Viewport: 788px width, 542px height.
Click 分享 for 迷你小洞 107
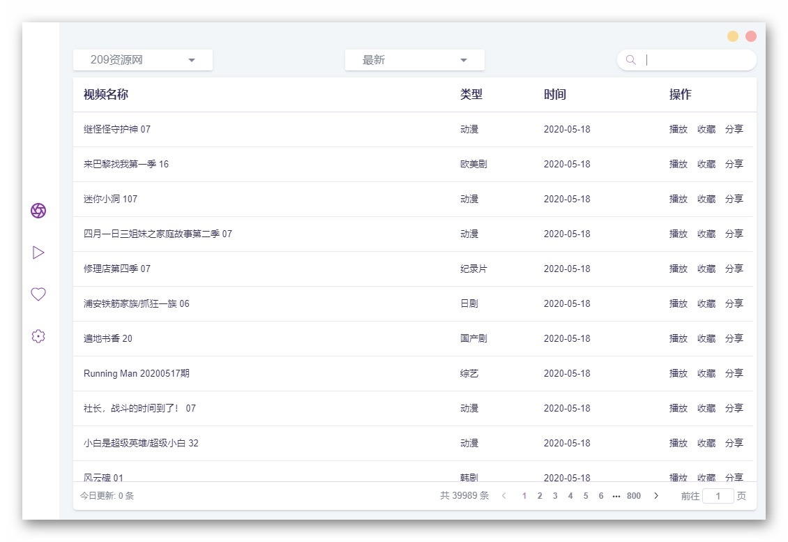click(734, 199)
